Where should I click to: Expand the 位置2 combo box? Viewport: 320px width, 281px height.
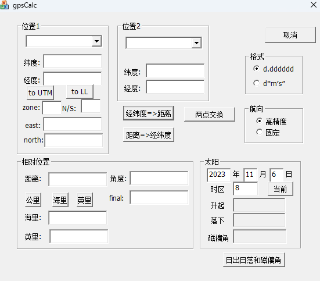point(196,43)
